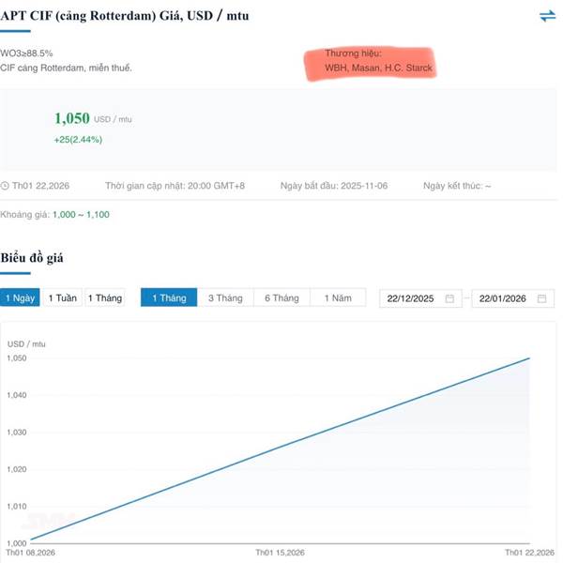Screen dimensions: 563x563
Task: Click the clock icon beside Th01 22,2026
Action: point(6,186)
